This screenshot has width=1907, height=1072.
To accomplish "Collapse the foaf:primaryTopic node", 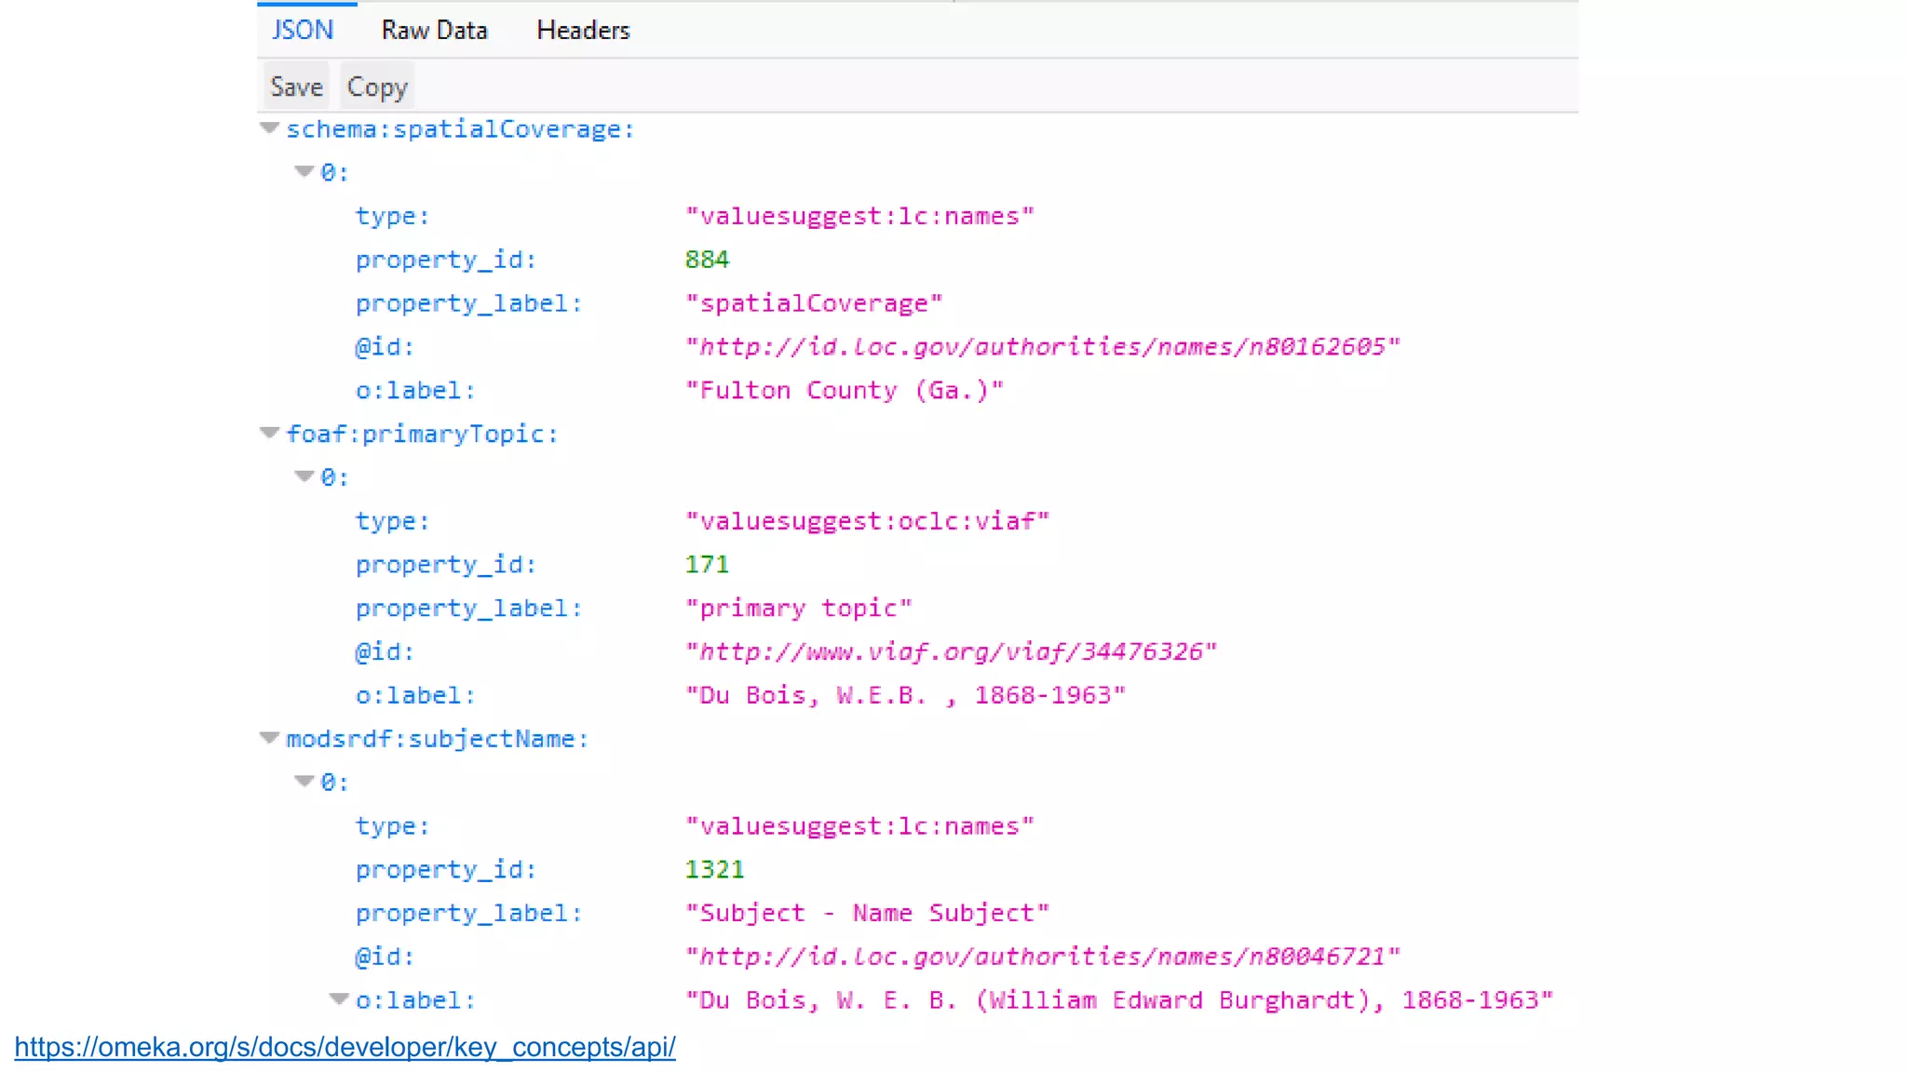I will click(269, 433).
